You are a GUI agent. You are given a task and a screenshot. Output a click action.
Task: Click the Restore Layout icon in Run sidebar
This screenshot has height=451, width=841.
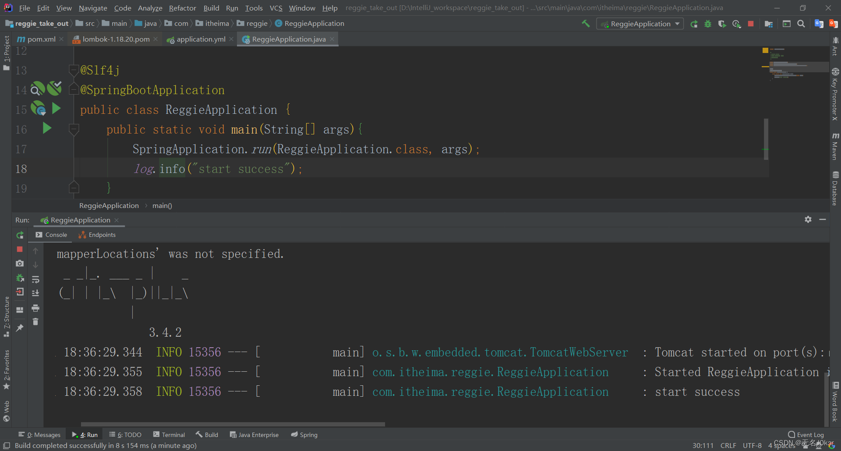tap(20, 310)
